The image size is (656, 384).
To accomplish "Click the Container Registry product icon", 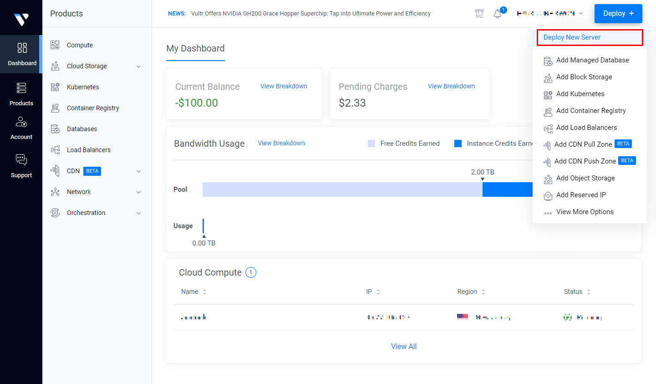I will click(x=55, y=108).
